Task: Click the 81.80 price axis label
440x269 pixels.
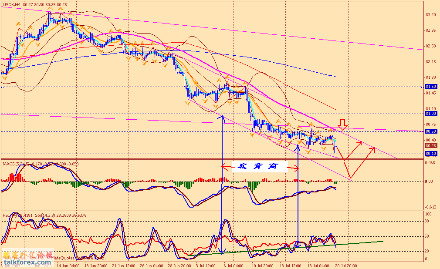Action: coord(431,77)
